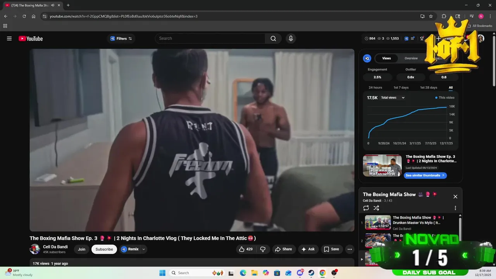Image resolution: width=496 pixels, height=279 pixels.
Task: Open the Cell Da Bandi channel avatar
Action: pos(35,249)
